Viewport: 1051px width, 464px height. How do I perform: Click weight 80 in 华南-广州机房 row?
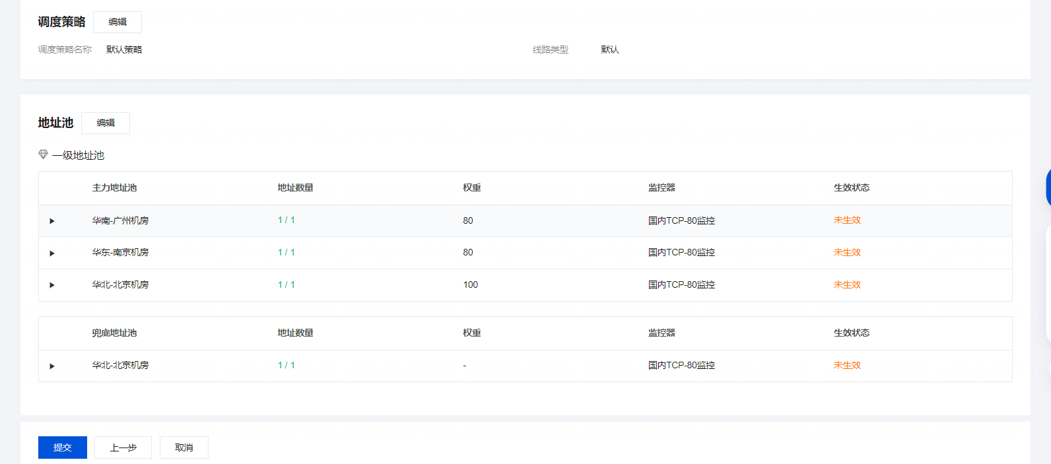click(468, 220)
